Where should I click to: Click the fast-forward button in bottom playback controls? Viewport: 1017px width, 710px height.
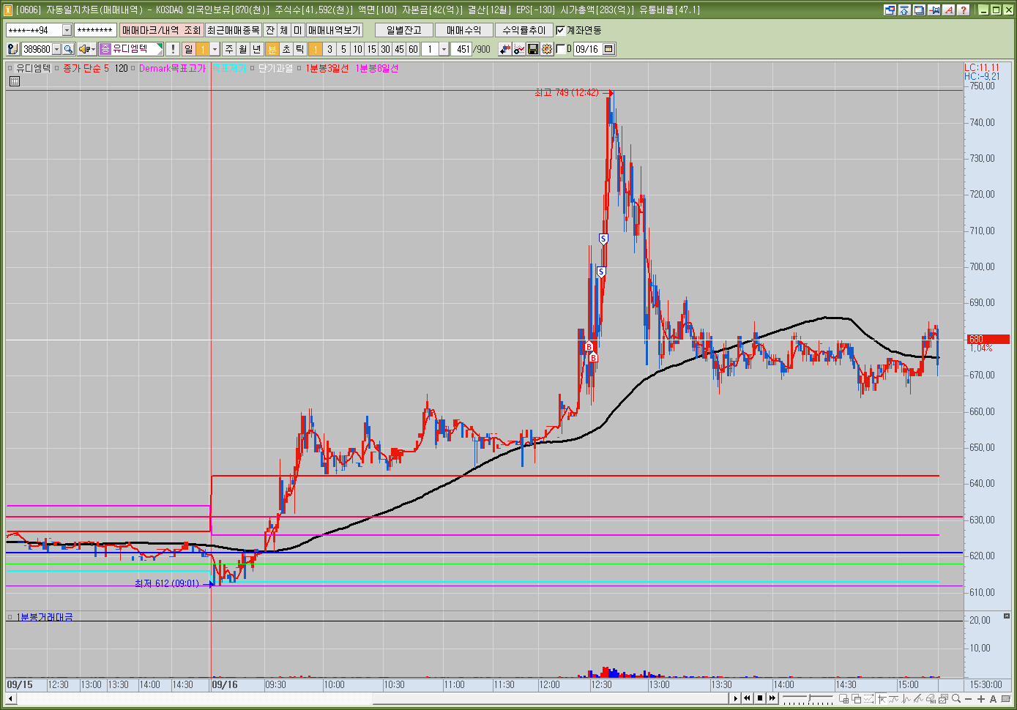coord(772,698)
